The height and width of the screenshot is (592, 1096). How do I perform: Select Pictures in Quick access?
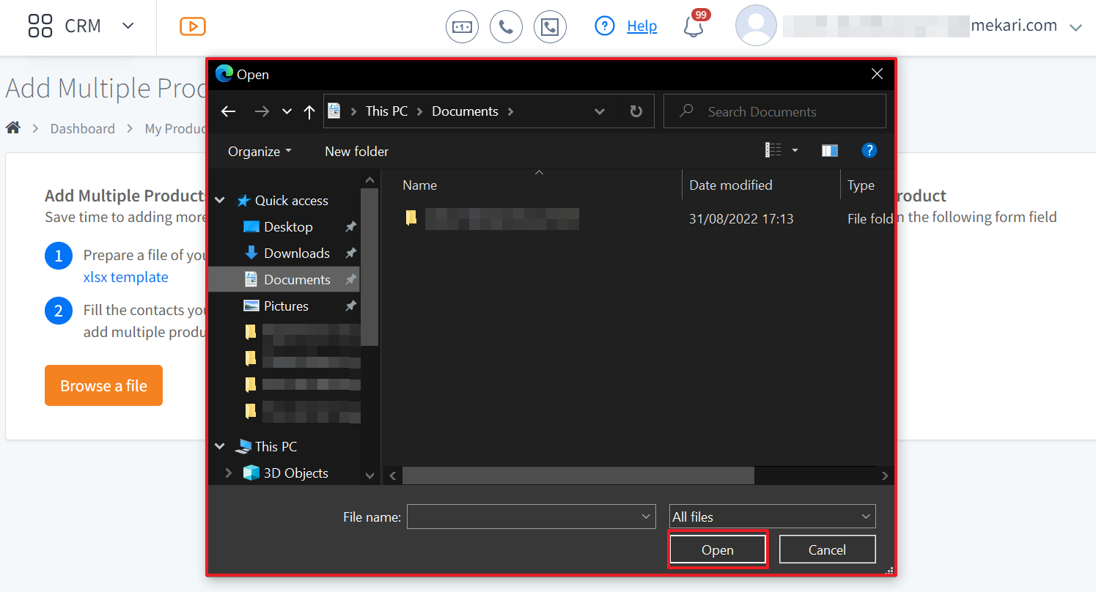(286, 306)
